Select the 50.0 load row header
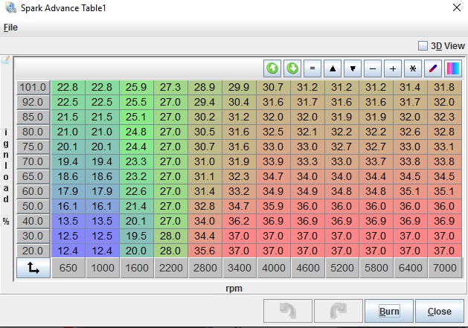This screenshot has width=468, height=328. click(x=33, y=206)
